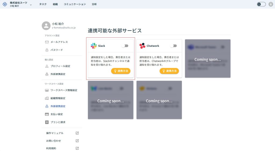Enable the Chatwork integration toggle
Screen dimensions: 275x151
point(173,46)
